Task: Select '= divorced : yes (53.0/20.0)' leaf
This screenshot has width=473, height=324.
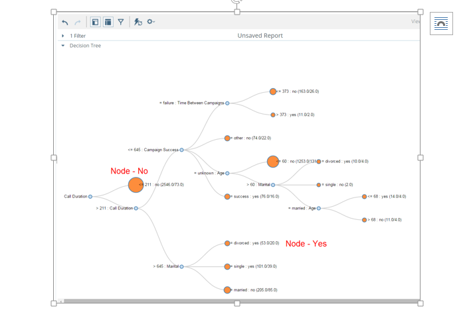Action: 227,243
